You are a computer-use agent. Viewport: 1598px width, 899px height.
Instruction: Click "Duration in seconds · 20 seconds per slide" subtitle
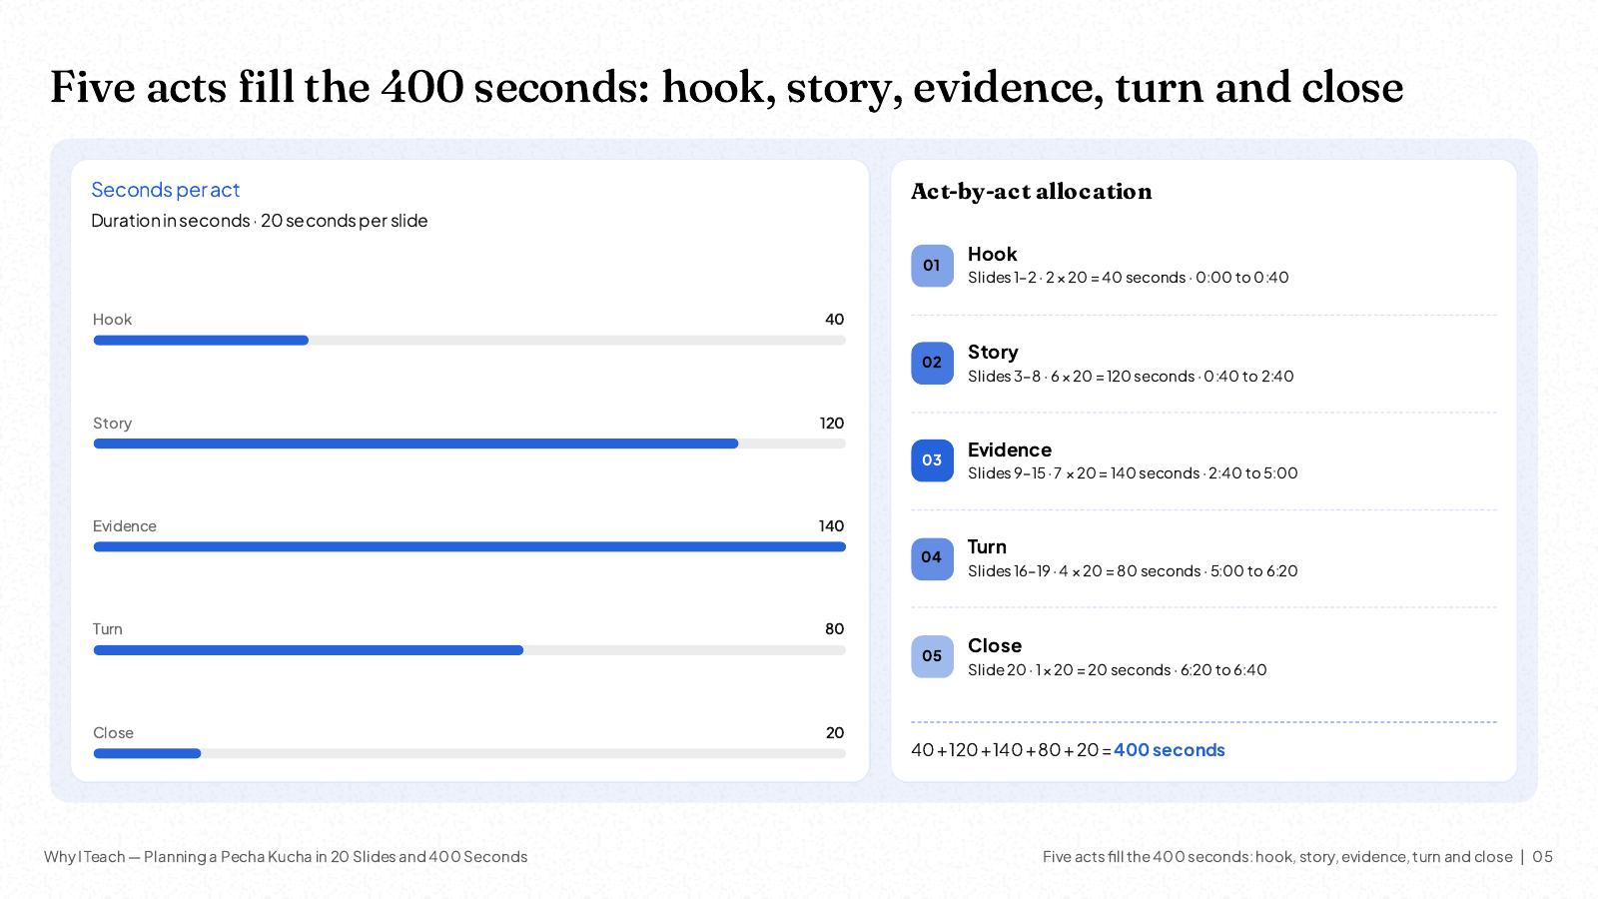pos(260,221)
